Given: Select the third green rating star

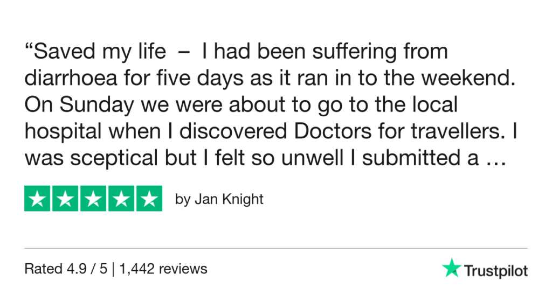Looking at the screenshot, I should tap(93, 199).
